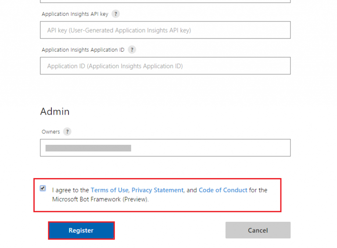Click the 'I agree to the' text
Image resolution: width=337 pixels, height=248 pixels.
71,190
